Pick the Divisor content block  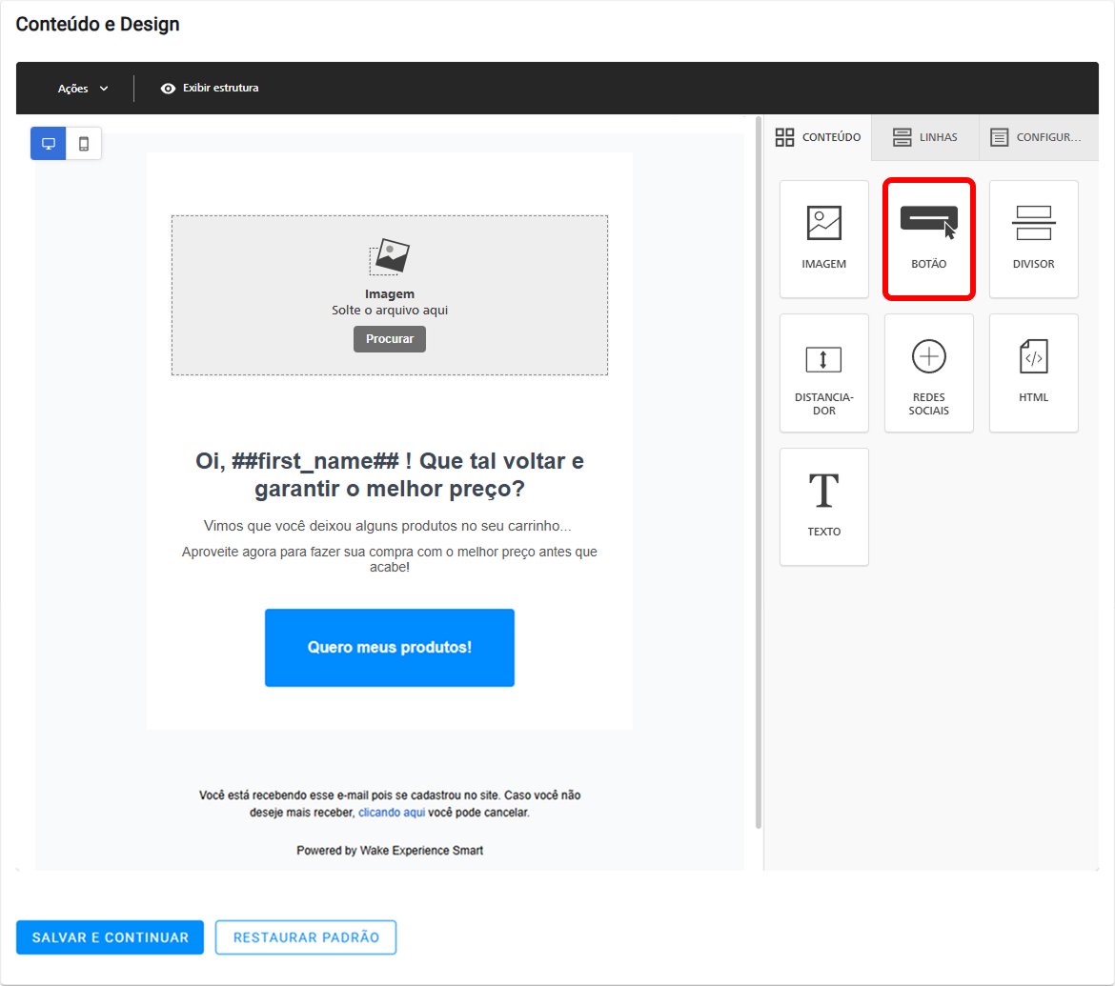[x=1033, y=239]
